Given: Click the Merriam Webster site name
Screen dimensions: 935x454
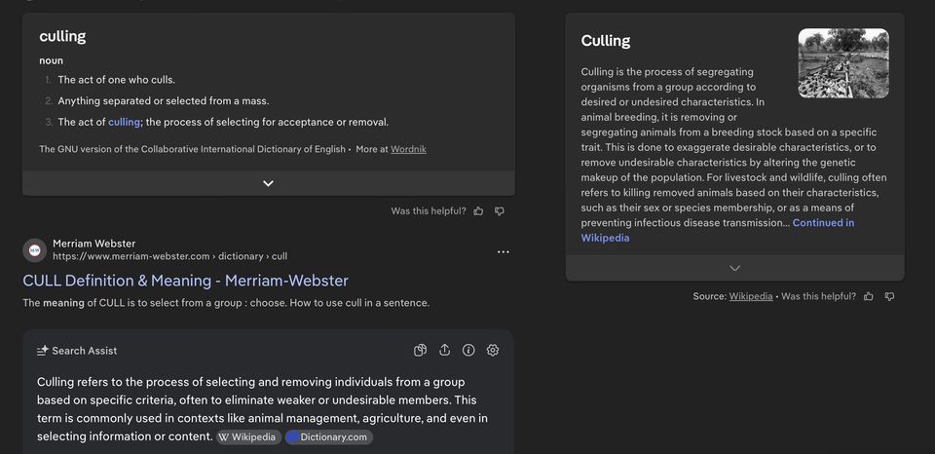Looking at the screenshot, I should coord(94,244).
